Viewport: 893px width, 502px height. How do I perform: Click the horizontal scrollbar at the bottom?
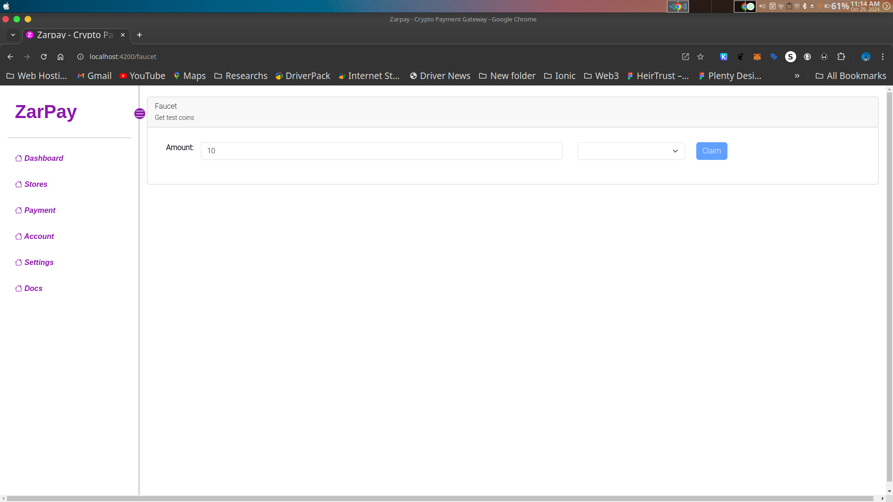(x=440, y=498)
